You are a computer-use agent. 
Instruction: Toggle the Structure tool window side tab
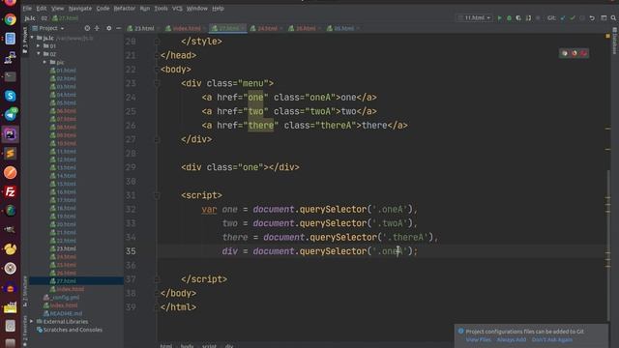25,291
